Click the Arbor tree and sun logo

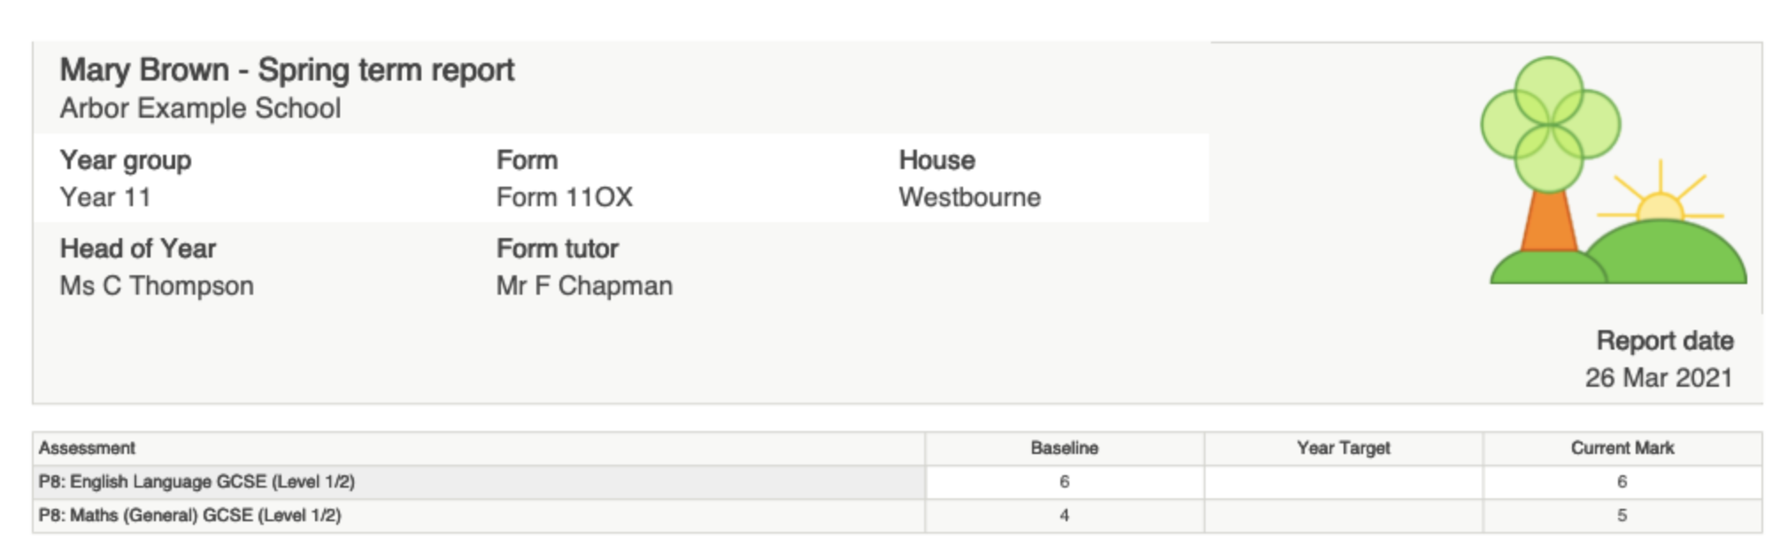pos(1615,173)
